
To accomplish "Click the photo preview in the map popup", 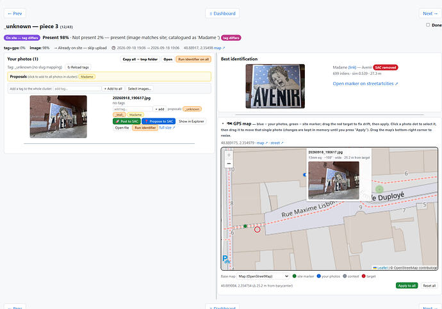I will coord(334,180).
